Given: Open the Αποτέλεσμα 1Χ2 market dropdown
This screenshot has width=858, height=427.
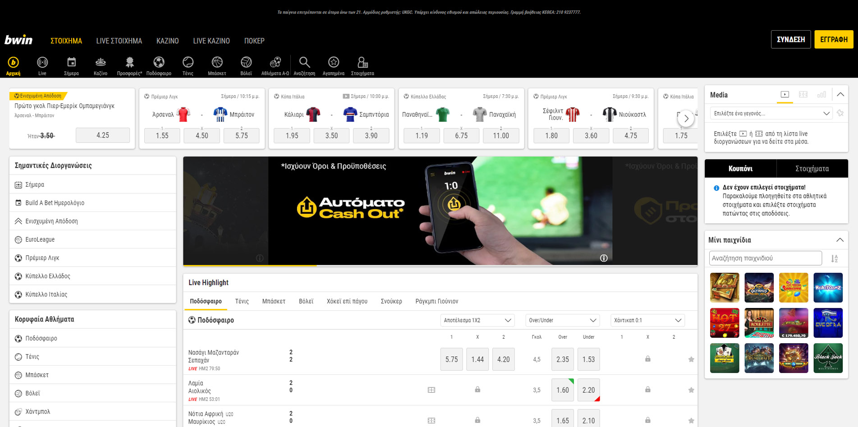Looking at the screenshot, I should [x=477, y=320].
